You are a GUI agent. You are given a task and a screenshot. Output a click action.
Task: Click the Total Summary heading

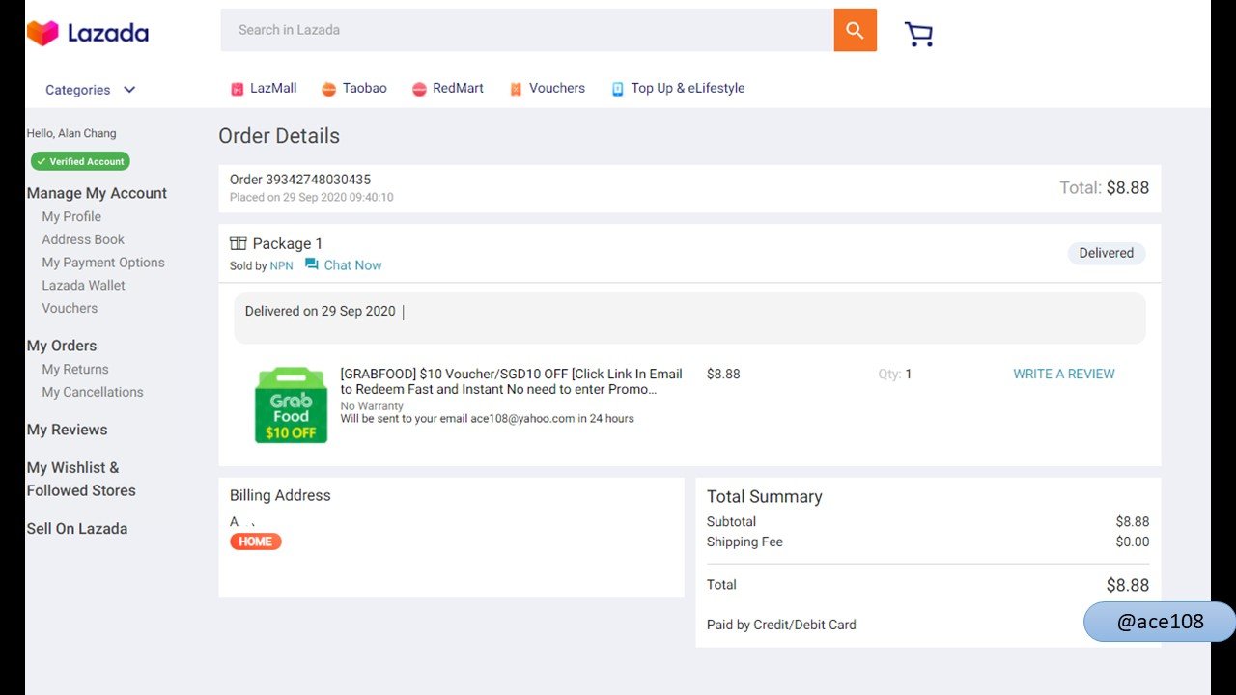[765, 497]
